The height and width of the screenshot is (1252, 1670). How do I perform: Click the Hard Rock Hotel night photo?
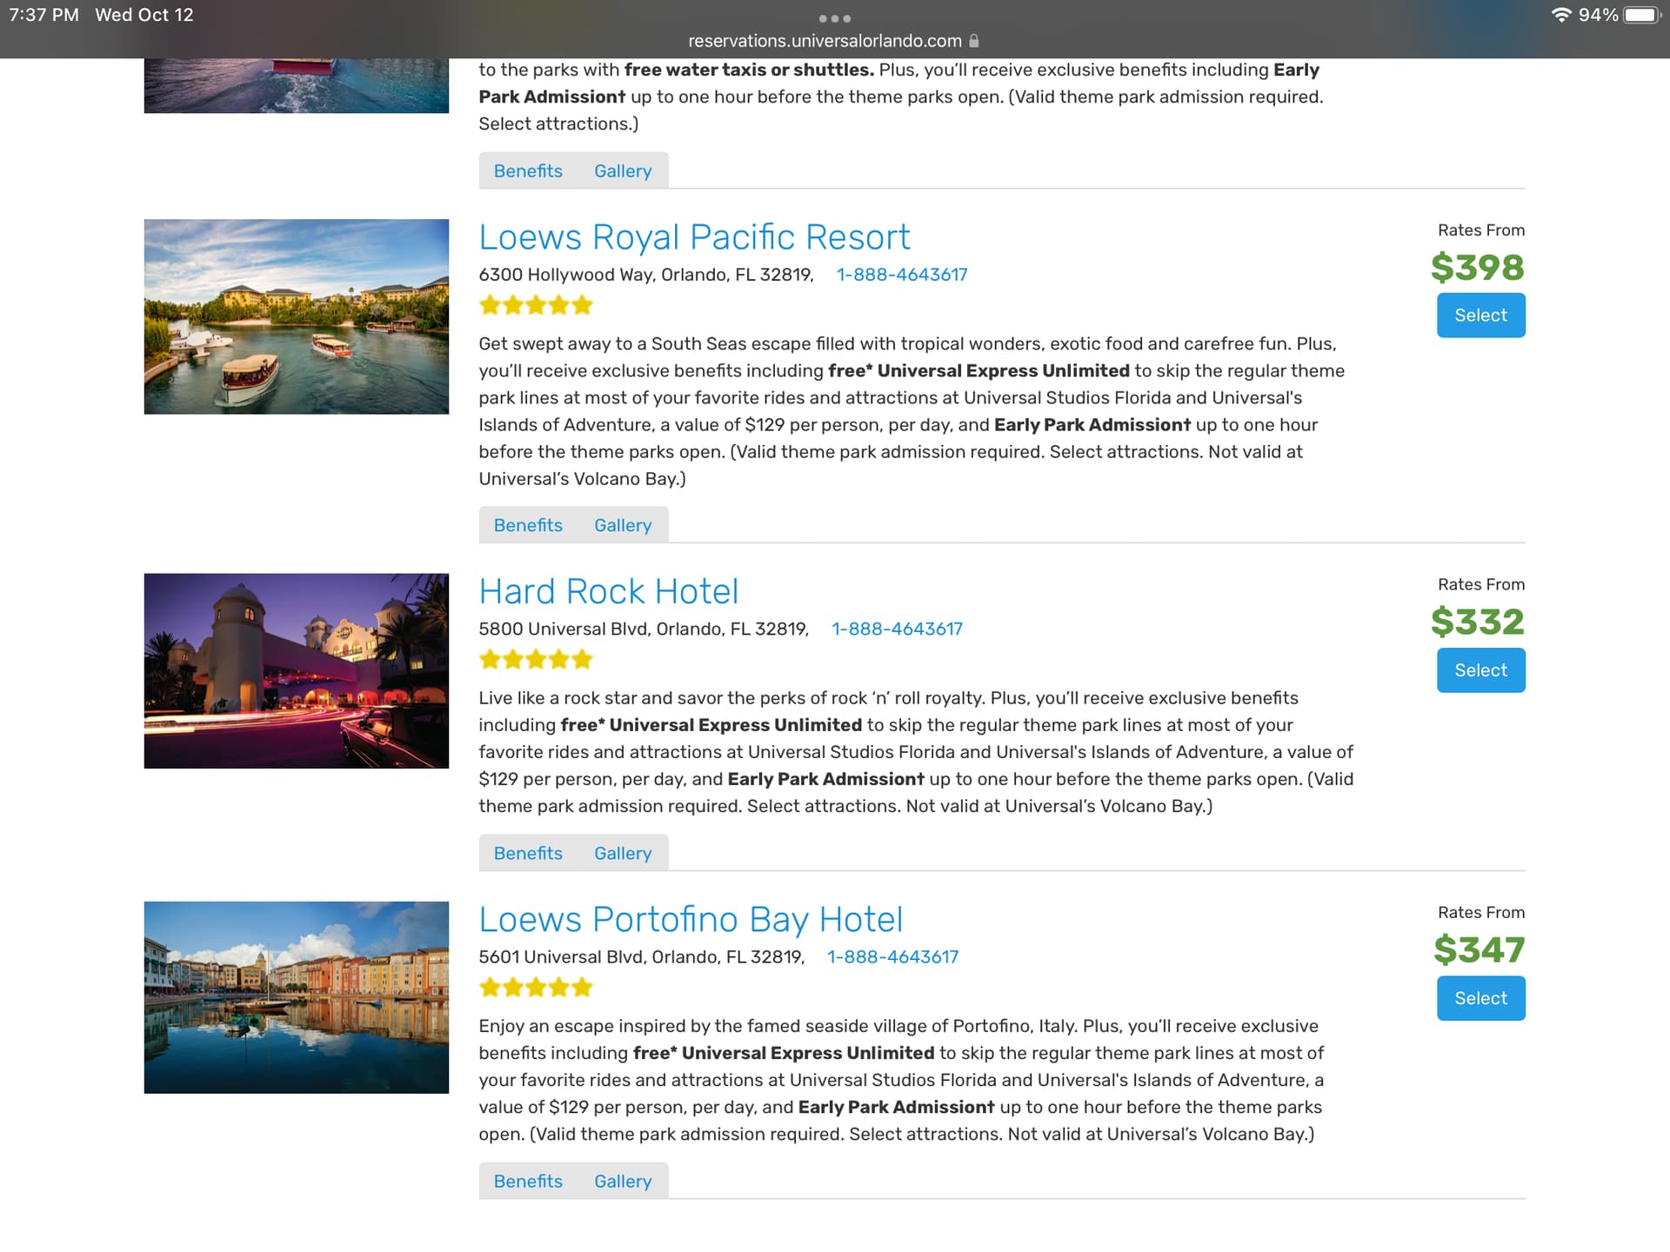[296, 670]
